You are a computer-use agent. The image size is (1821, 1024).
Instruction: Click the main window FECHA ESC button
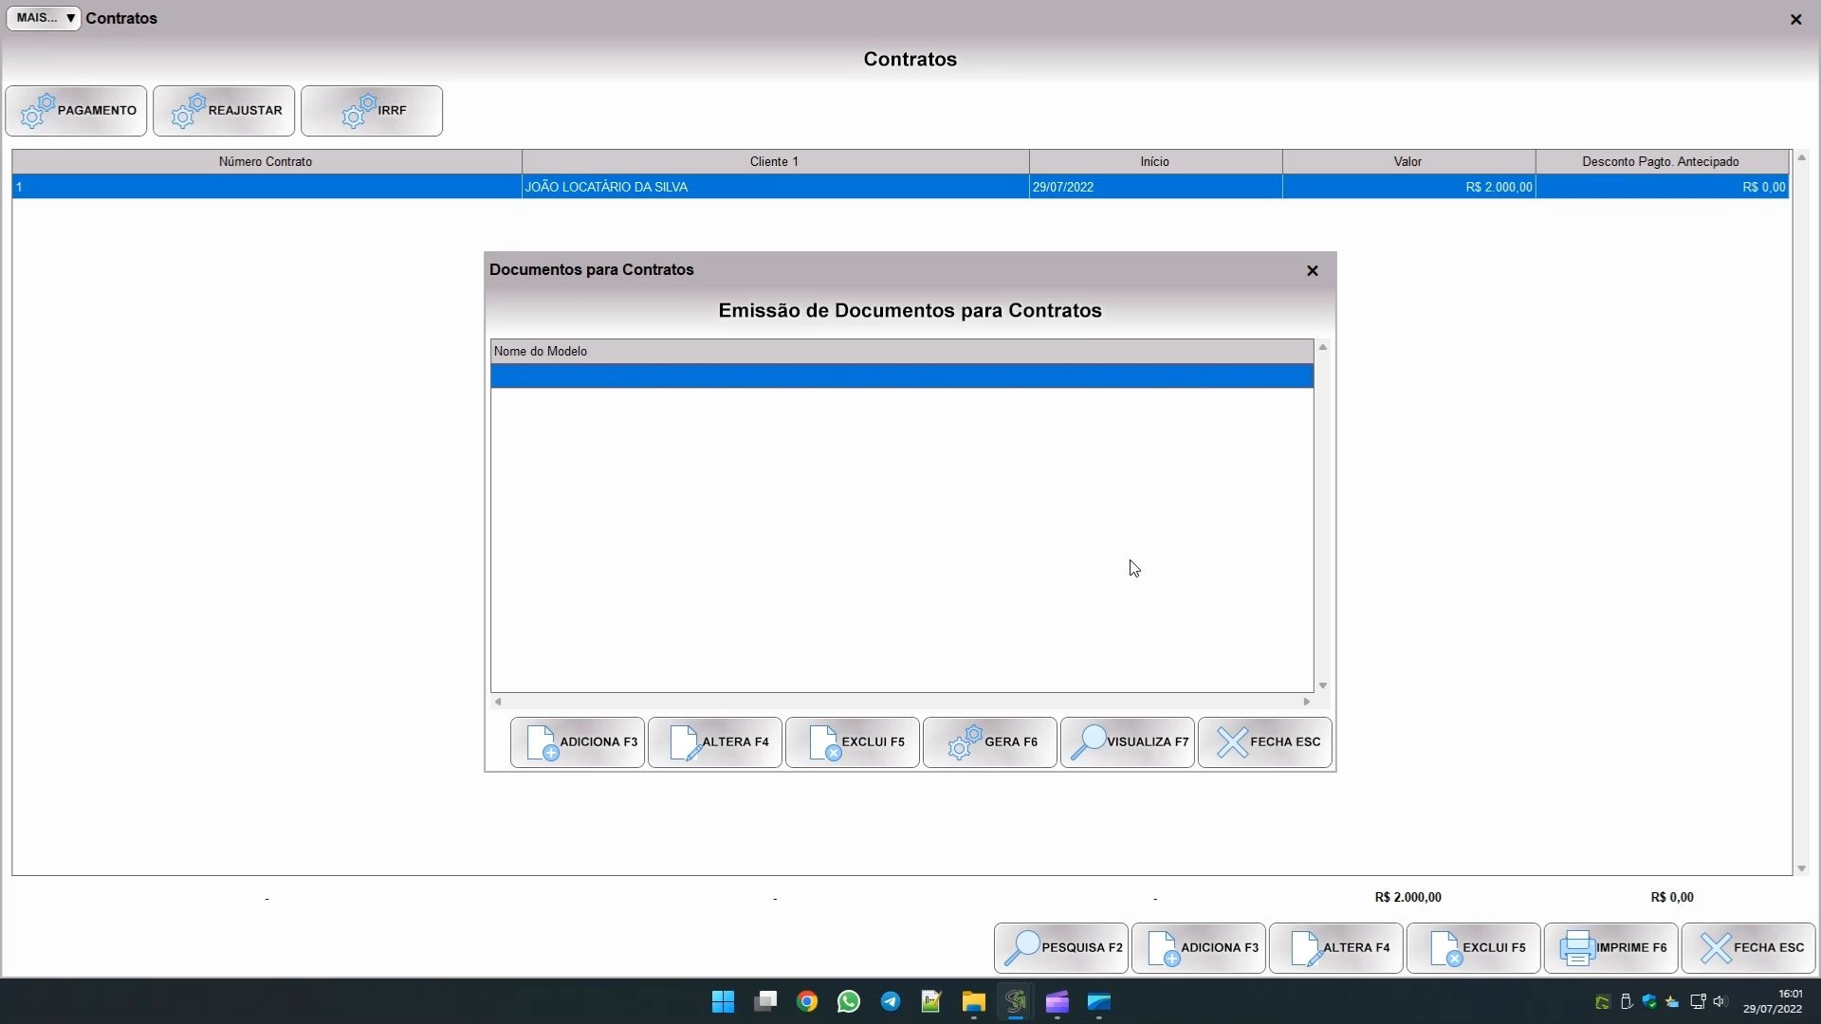pyautogui.click(x=1748, y=948)
